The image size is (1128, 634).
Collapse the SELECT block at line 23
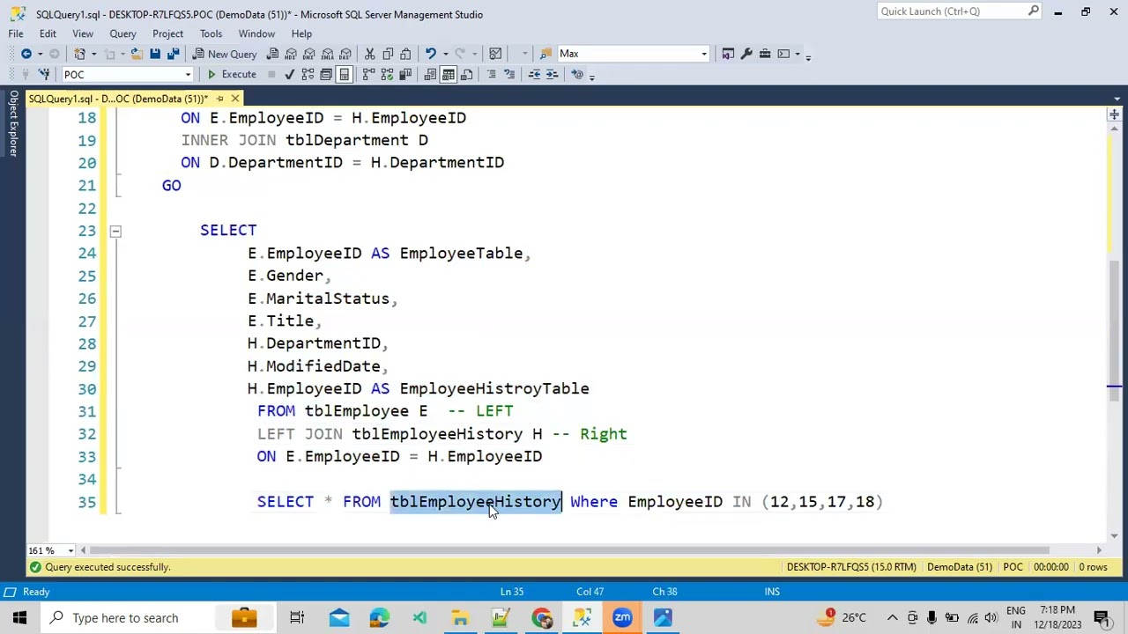click(x=115, y=231)
